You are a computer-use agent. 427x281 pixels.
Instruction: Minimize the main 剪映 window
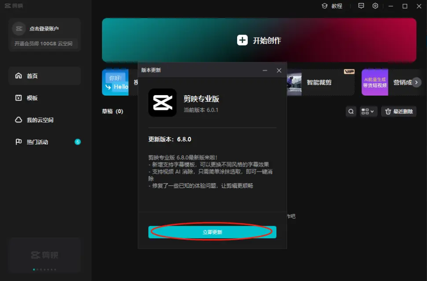[x=391, y=6]
